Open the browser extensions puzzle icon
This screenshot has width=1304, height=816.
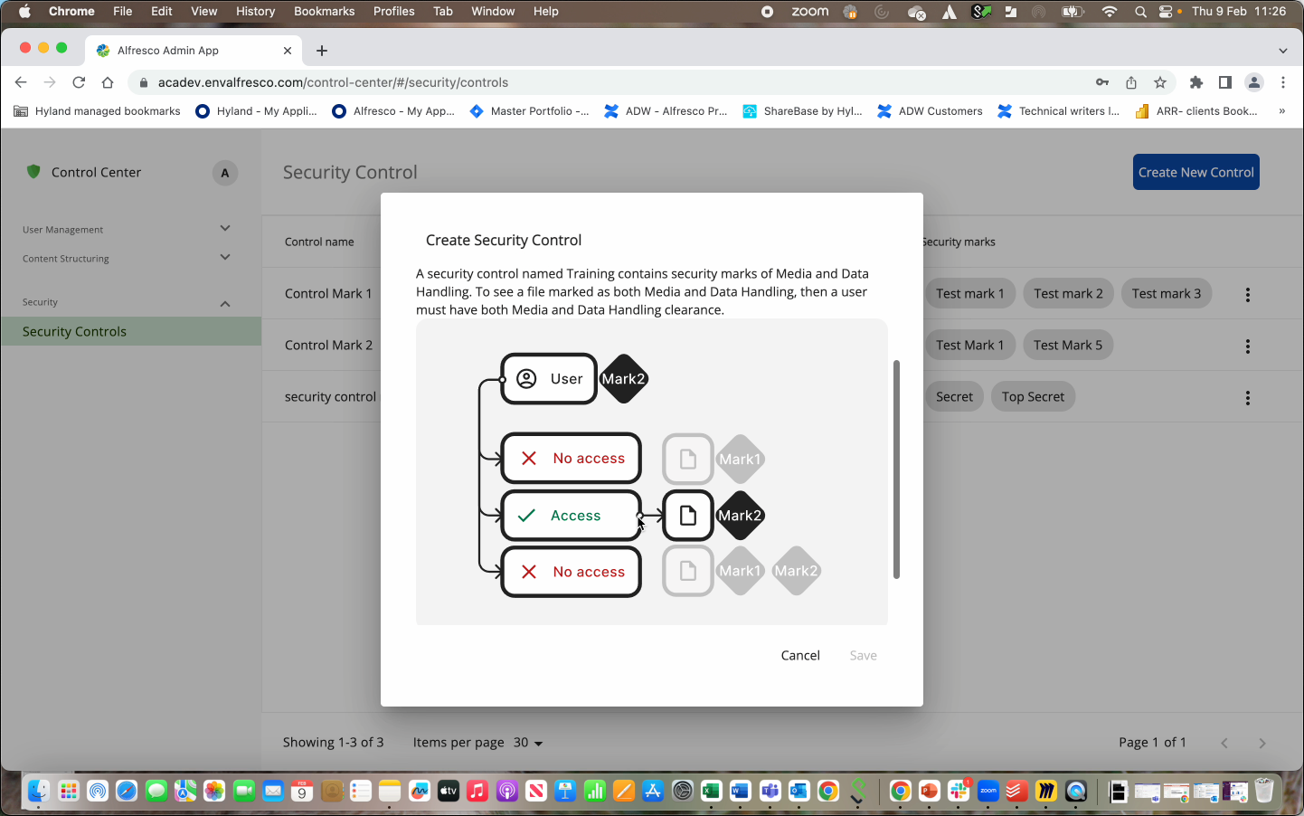pyautogui.click(x=1195, y=81)
